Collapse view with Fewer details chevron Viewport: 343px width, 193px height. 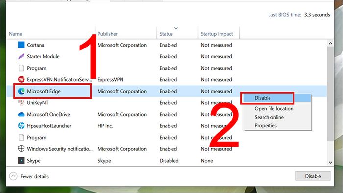tap(13, 176)
